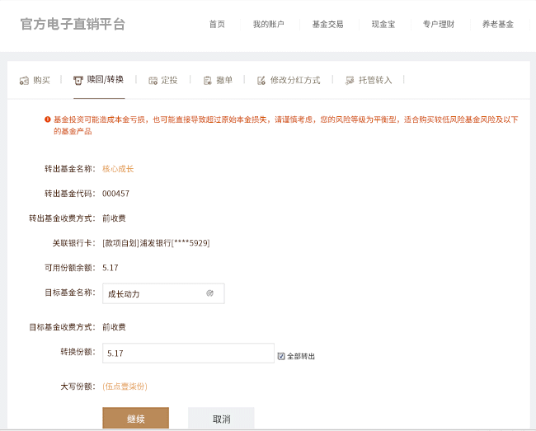Click the 核心成长 fund name link
The height and width of the screenshot is (431, 536).
point(118,169)
